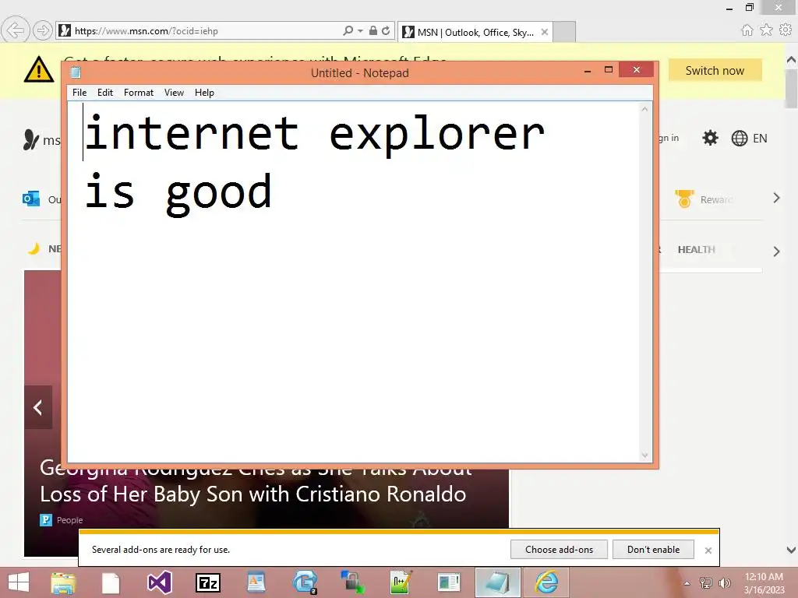Close the MSN tab

[x=545, y=32]
